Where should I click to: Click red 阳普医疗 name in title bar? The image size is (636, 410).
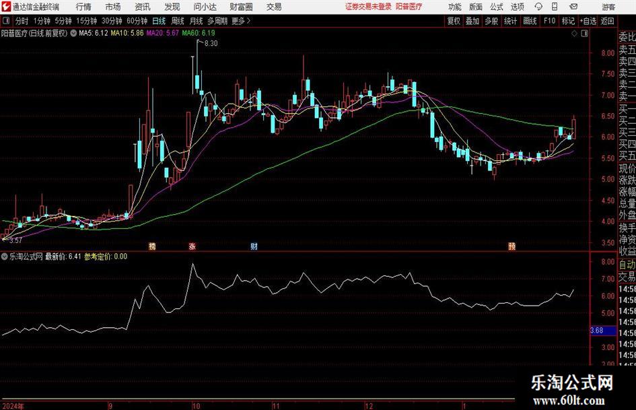(x=409, y=7)
